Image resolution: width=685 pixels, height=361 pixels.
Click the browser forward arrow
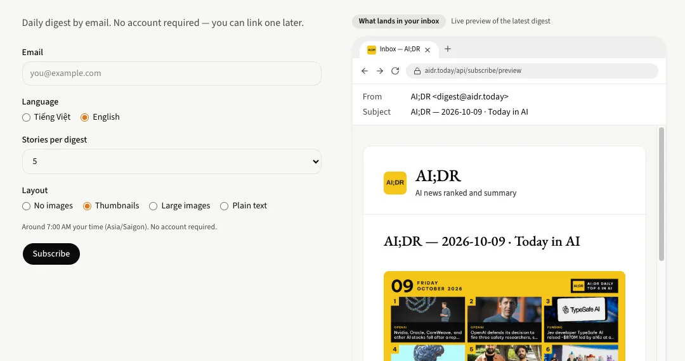pos(380,71)
